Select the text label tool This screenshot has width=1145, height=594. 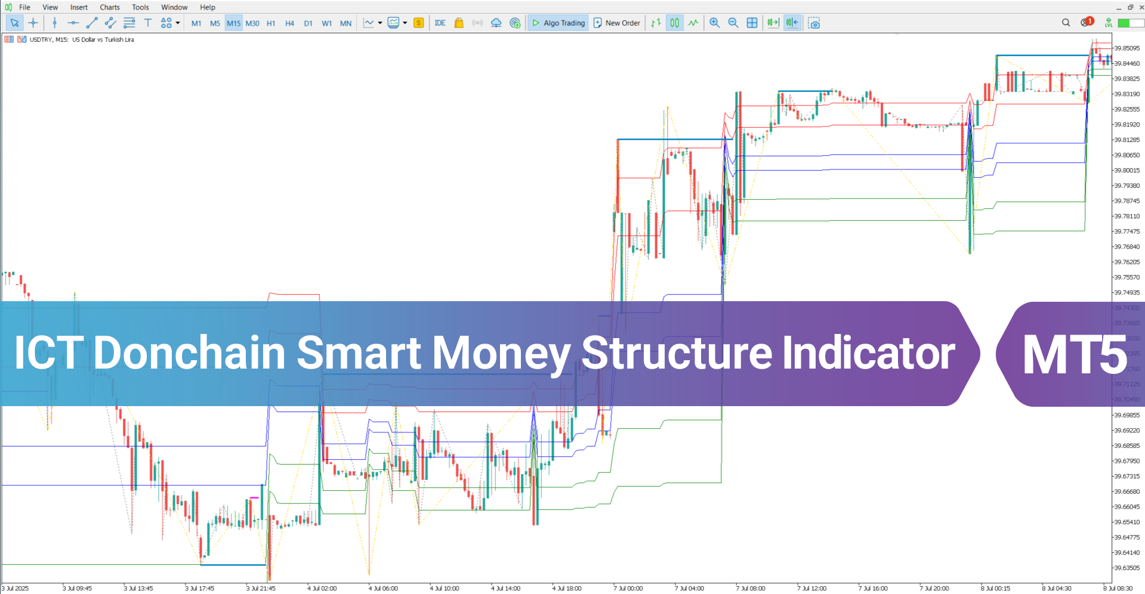(148, 23)
